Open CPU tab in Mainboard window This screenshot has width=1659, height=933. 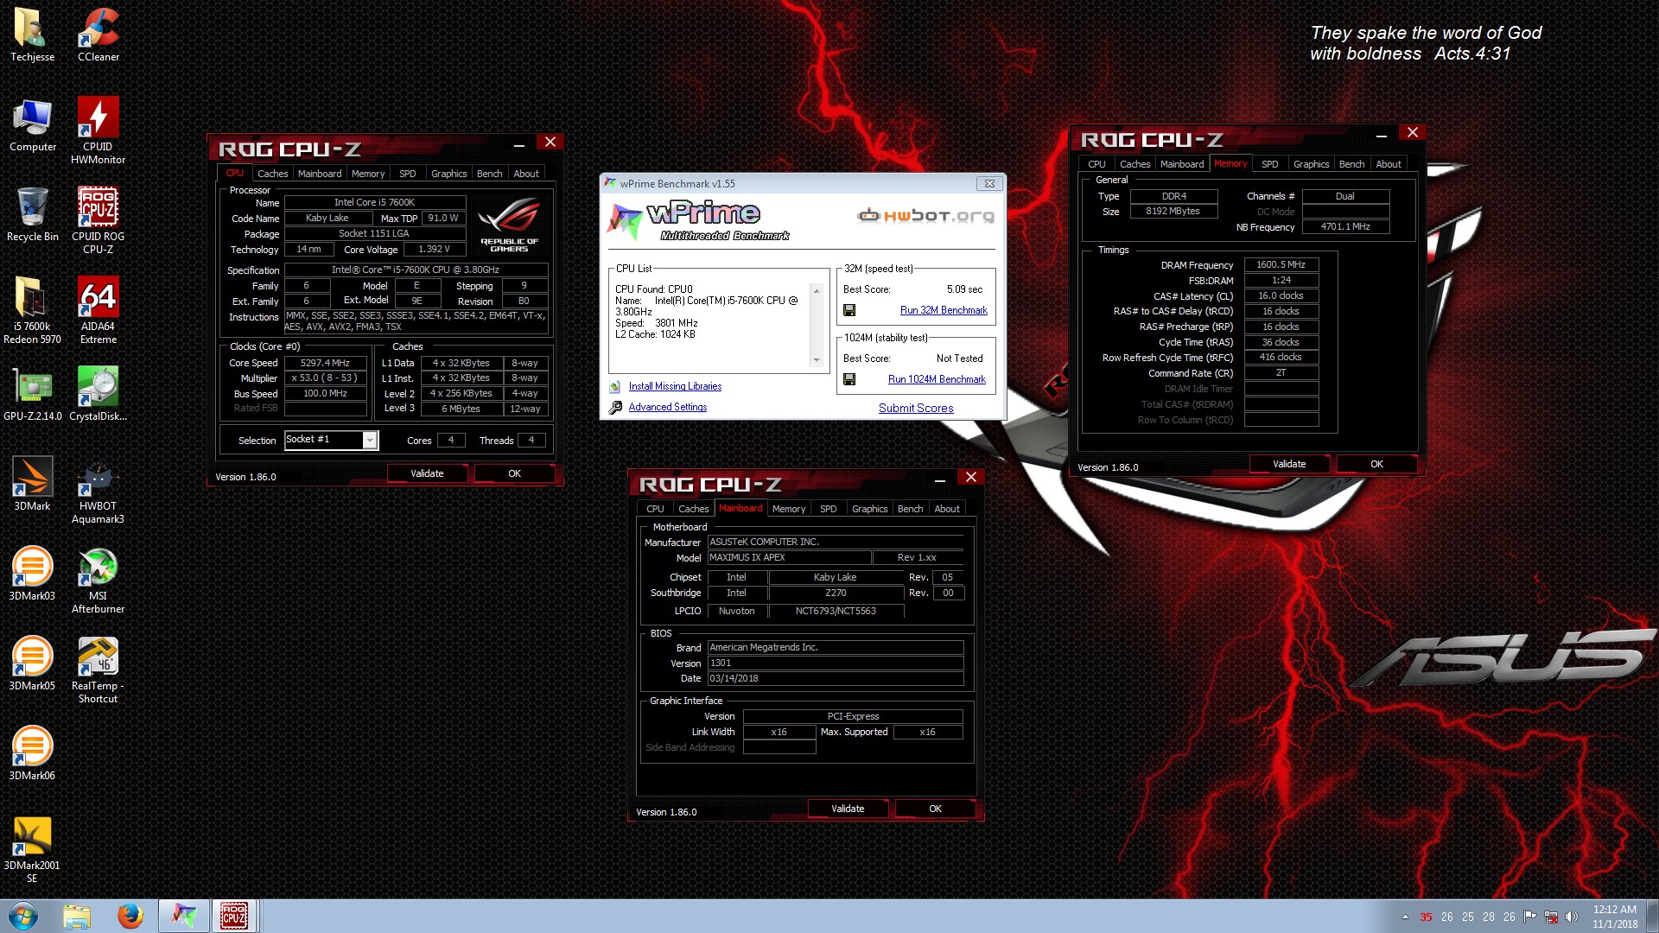tap(655, 509)
